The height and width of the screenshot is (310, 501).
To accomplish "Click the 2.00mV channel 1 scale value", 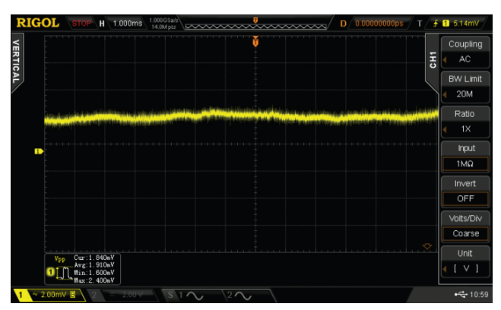I will tap(53, 294).
